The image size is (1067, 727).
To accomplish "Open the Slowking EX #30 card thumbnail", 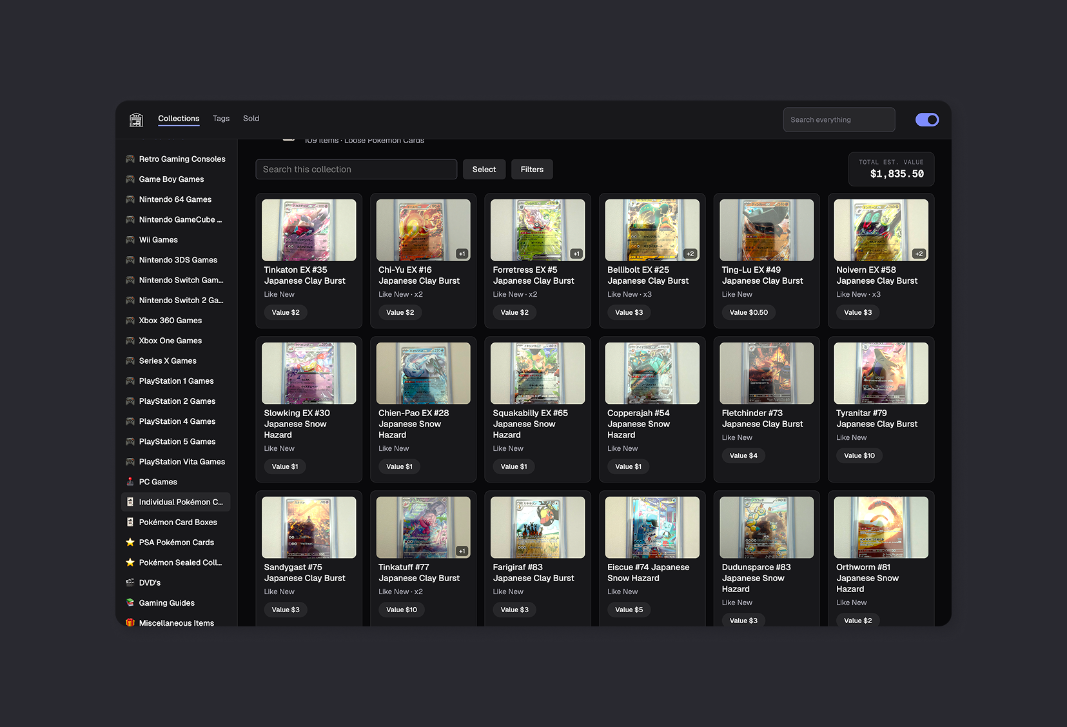I will pos(309,373).
